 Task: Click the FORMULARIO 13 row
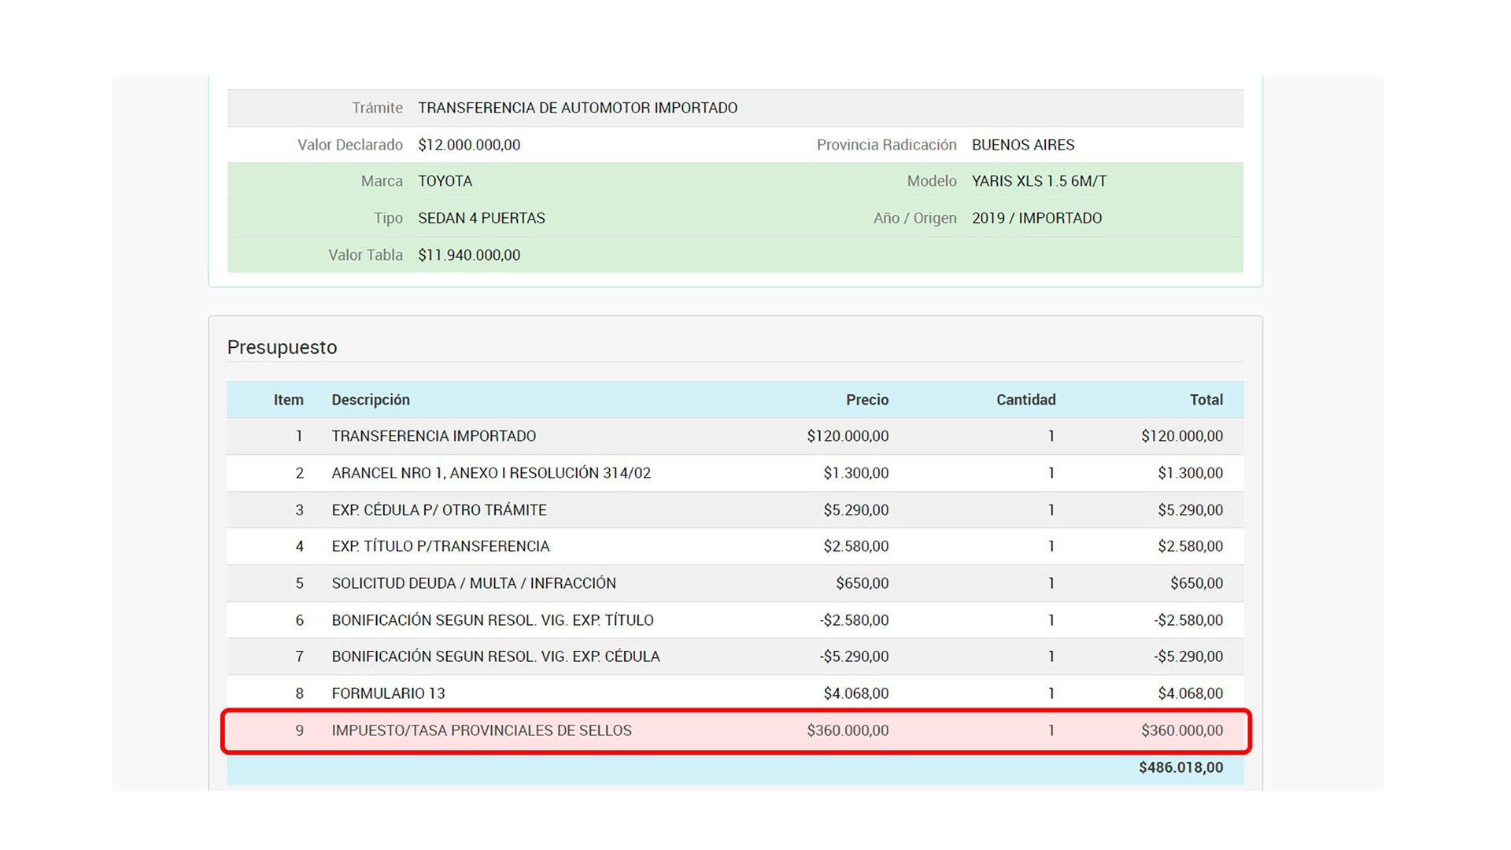388,693
